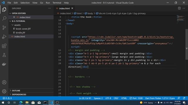Open the Explorer view in activity bar

(4, 9)
